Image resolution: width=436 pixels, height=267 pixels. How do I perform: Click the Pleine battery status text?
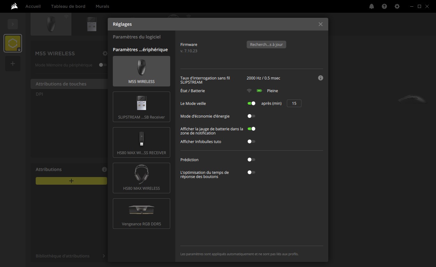click(272, 91)
